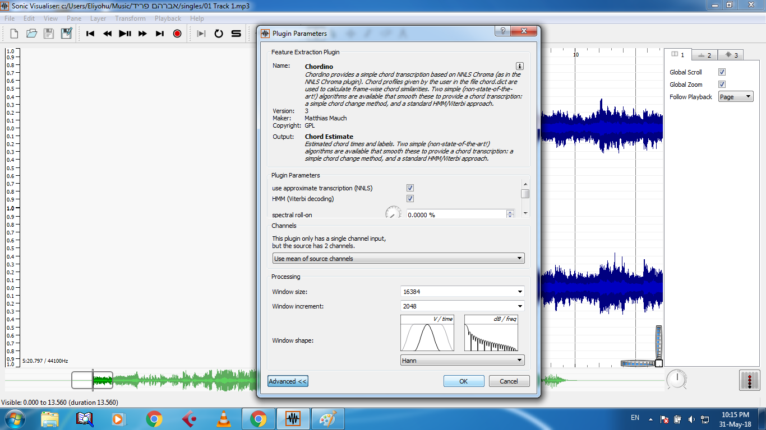This screenshot has width=766, height=430.
Task: Click the Save session icon
Action: click(49, 34)
